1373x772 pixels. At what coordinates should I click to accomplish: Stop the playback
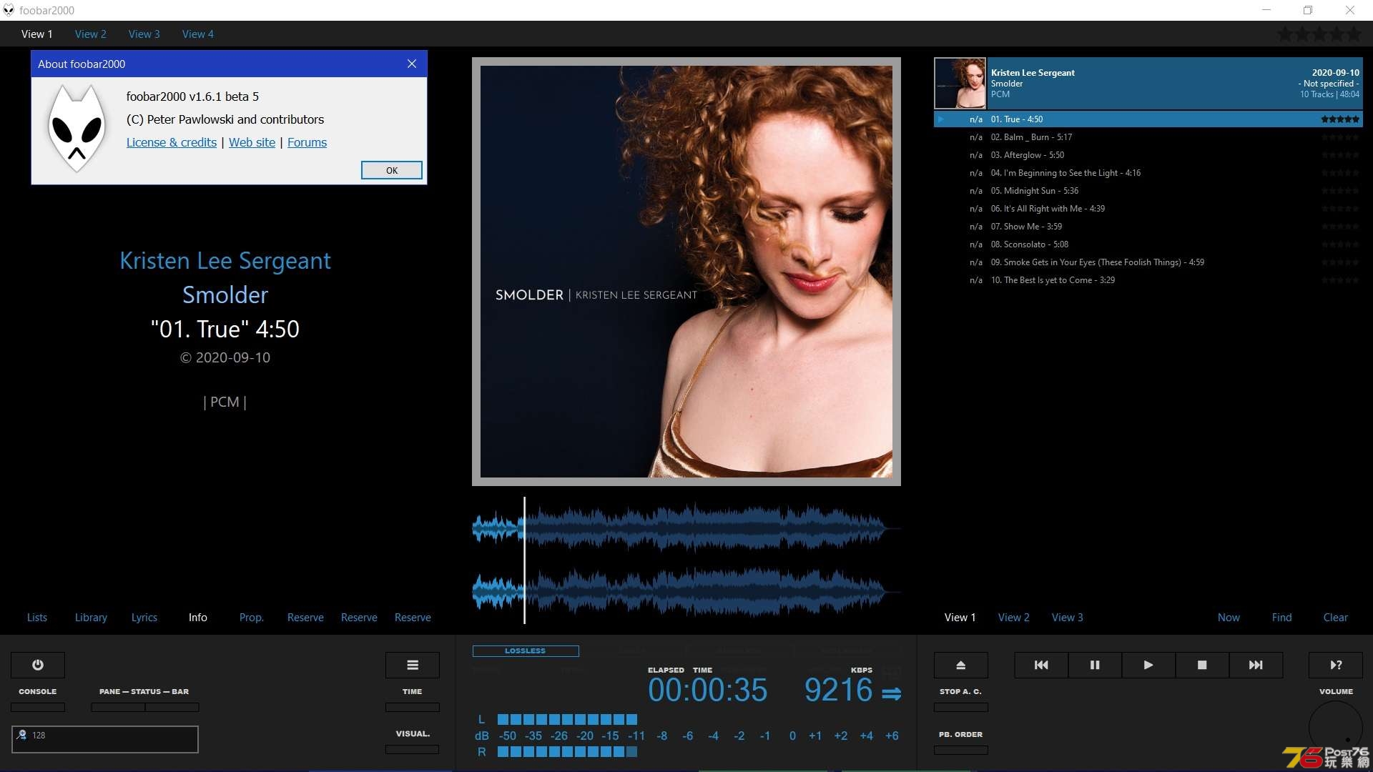click(1202, 665)
